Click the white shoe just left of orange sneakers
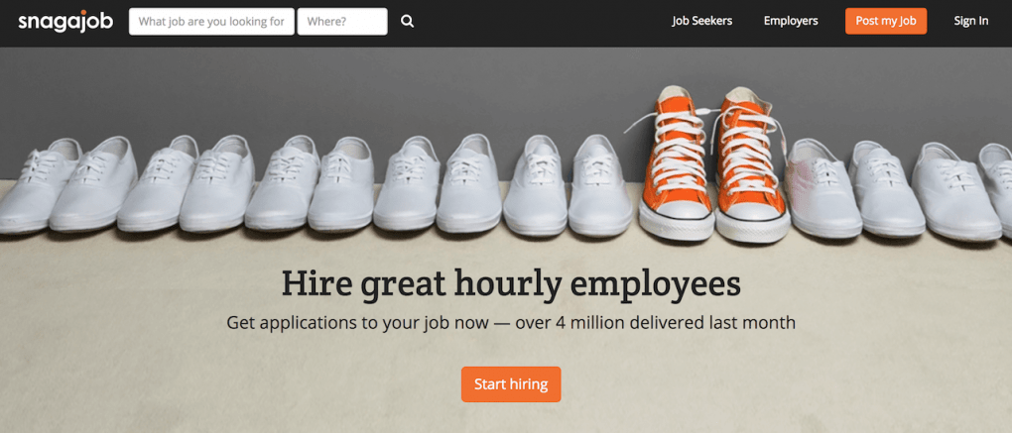 click(x=600, y=187)
